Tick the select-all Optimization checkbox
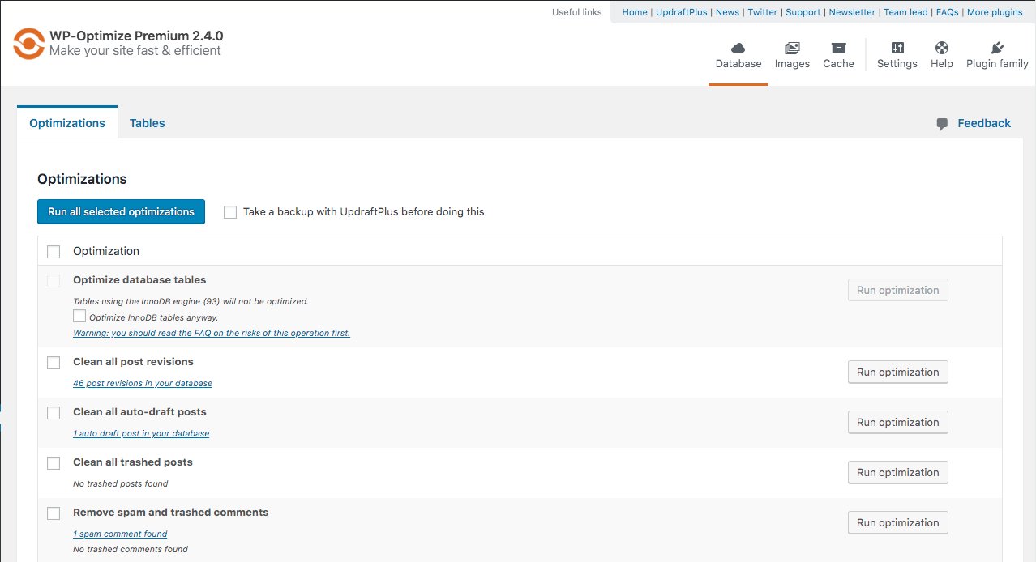 (x=54, y=252)
